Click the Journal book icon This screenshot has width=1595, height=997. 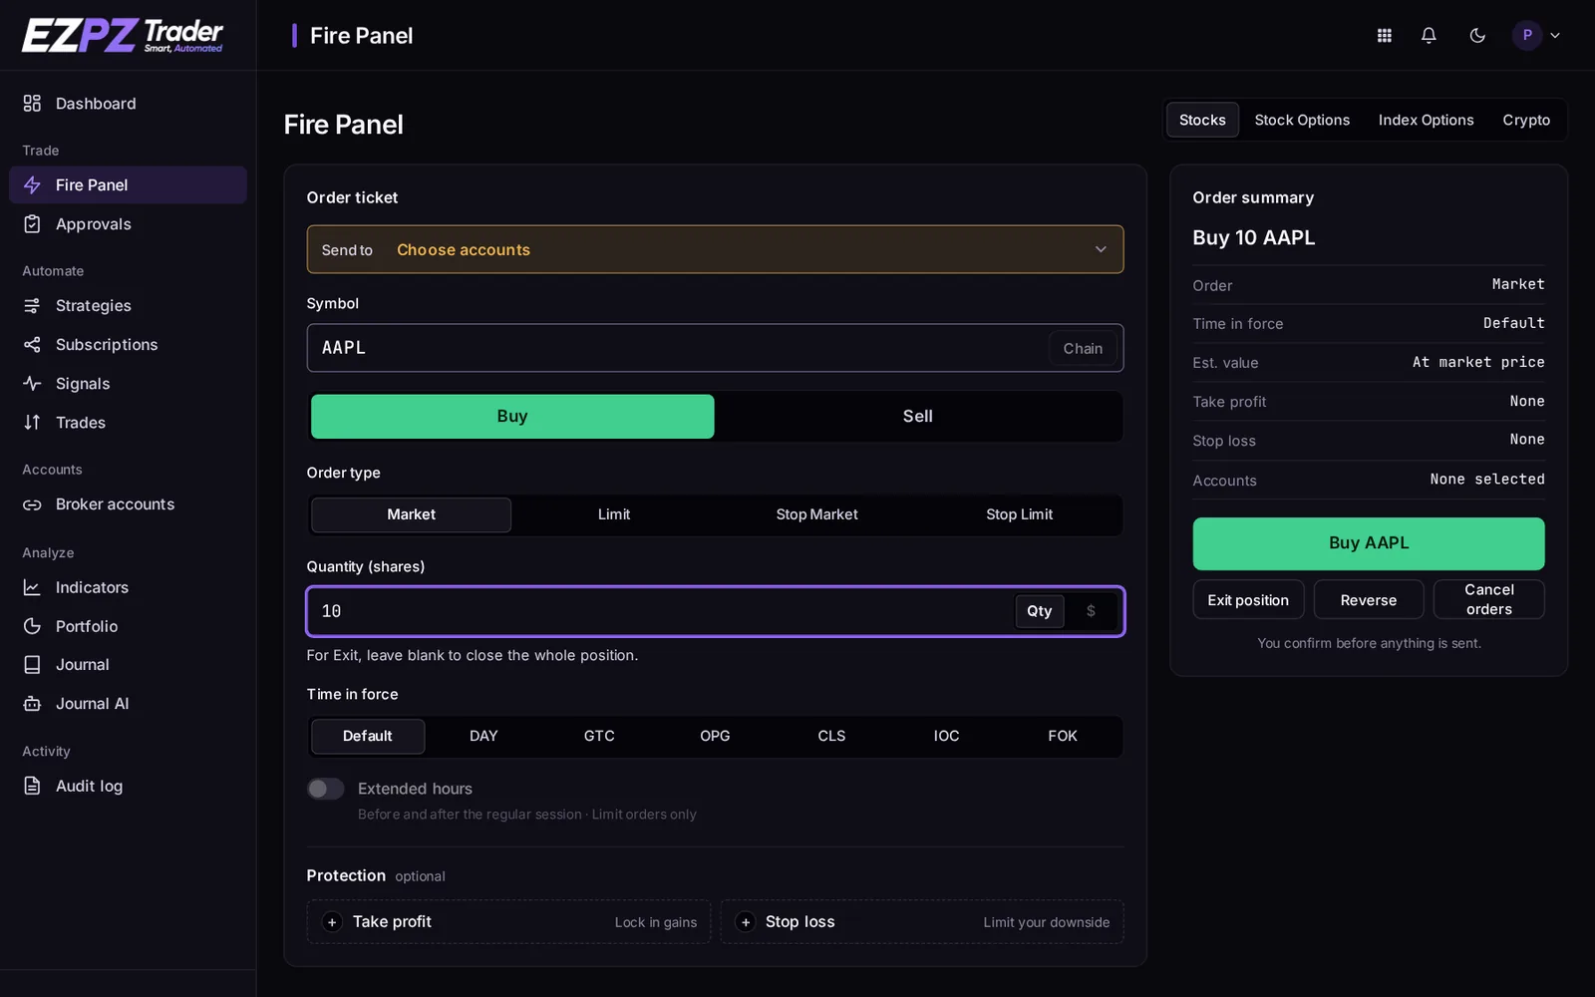pyautogui.click(x=32, y=665)
